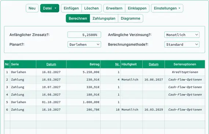
Task: Click amount cell 180,91€
Action: (84, 94)
